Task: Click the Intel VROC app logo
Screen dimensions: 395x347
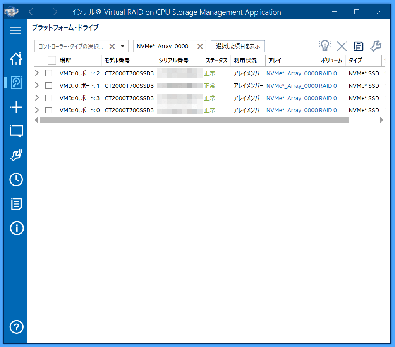Action: pyautogui.click(x=12, y=12)
